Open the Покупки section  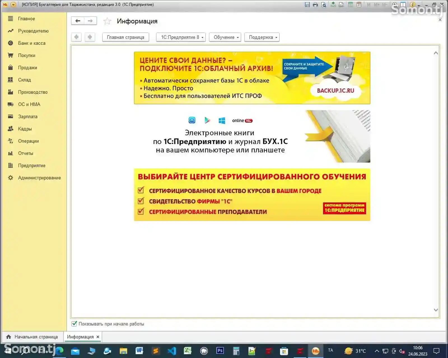click(x=27, y=55)
